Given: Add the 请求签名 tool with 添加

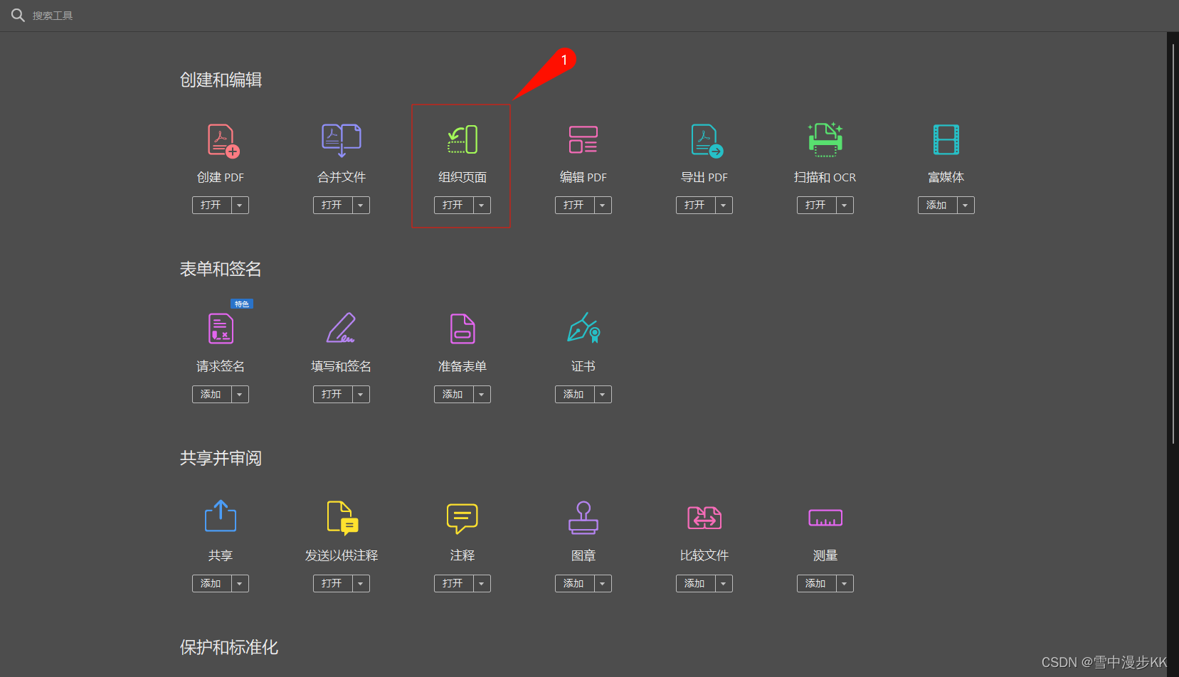Looking at the screenshot, I should pos(211,394).
